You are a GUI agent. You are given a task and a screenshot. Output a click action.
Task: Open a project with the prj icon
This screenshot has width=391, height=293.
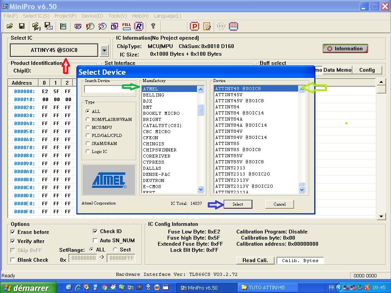tap(36, 26)
